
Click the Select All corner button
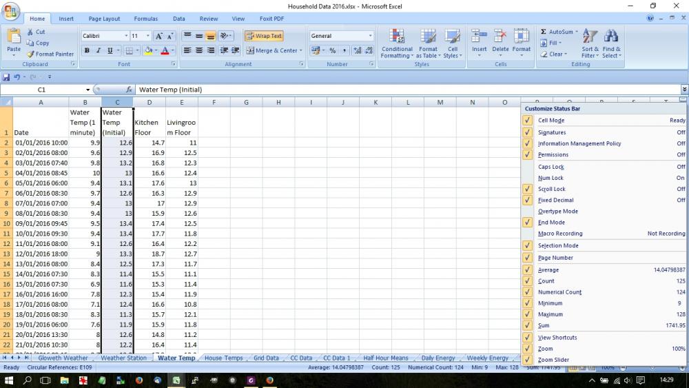coord(6,103)
